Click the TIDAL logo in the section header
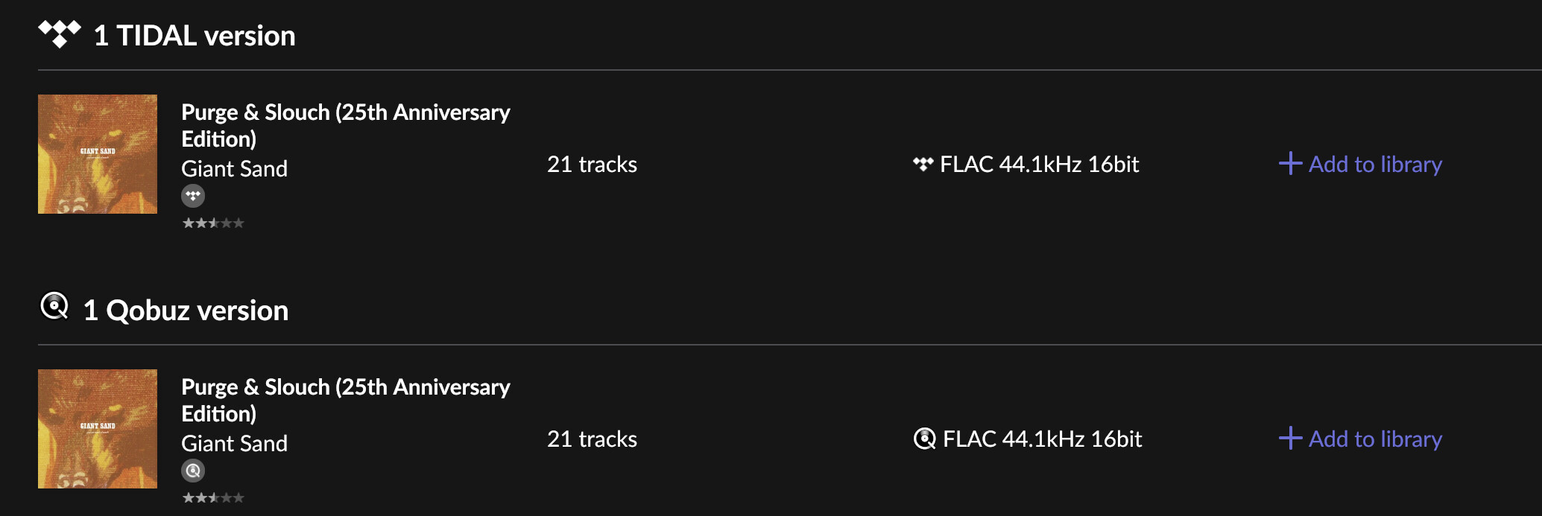 pyautogui.click(x=60, y=34)
